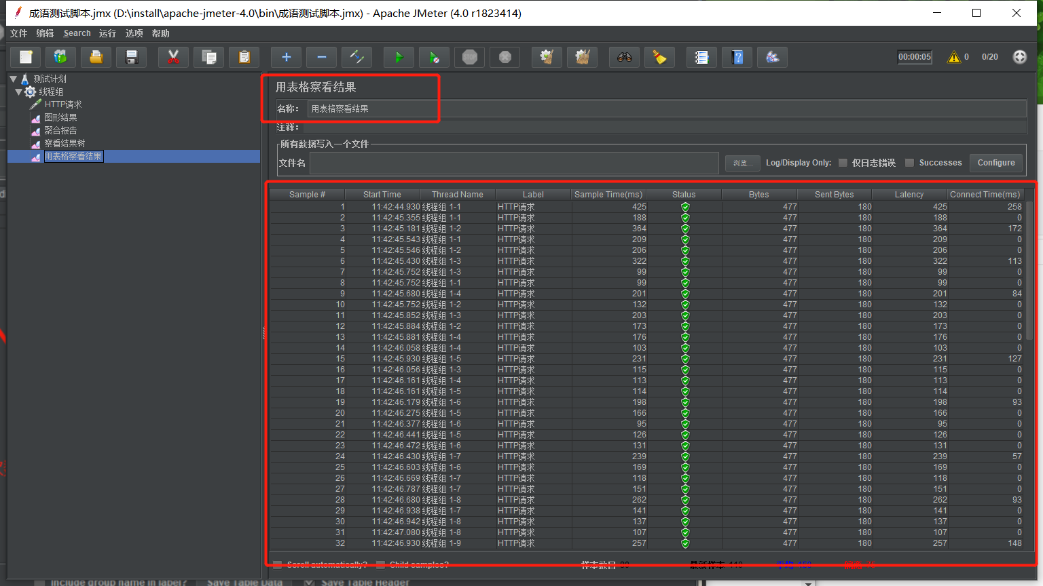Open a test plan file via folder icon
Screen dimensions: 1043x586
click(96, 58)
